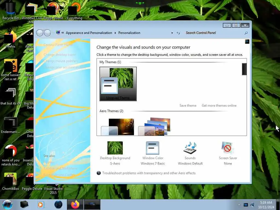Click the network tray icon
The image size is (280, 210).
pos(252,205)
